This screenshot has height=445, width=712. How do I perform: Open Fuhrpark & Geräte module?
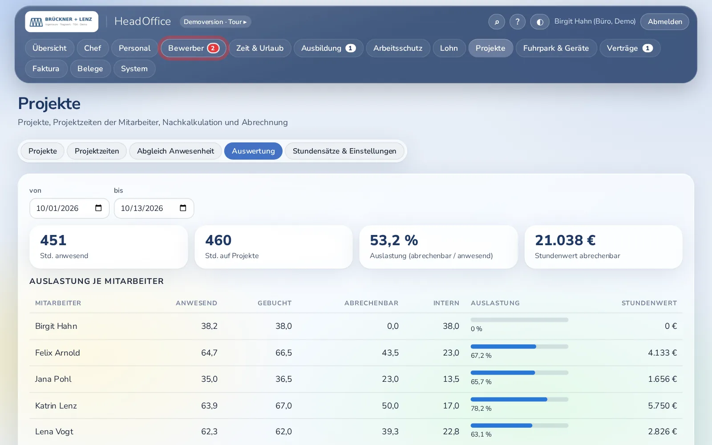pyautogui.click(x=556, y=48)
